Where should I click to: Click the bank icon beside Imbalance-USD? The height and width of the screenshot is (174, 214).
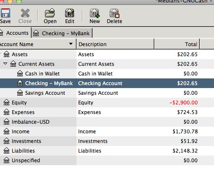(x=6, y=122)
